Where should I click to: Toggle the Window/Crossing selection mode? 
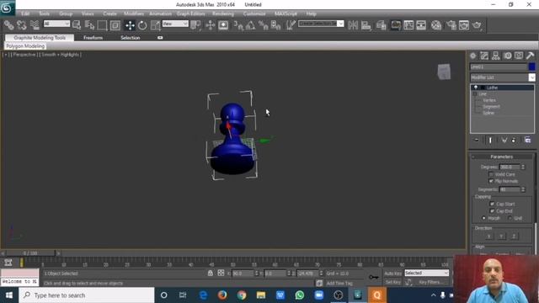tap(115, 25)
